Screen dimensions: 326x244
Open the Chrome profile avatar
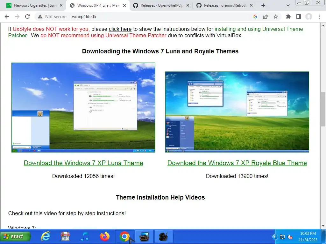(x=309, y=17)
